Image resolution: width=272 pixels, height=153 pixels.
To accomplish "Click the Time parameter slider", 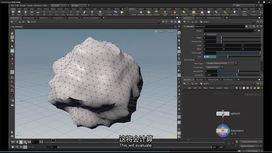I will (x=239, y=57).
